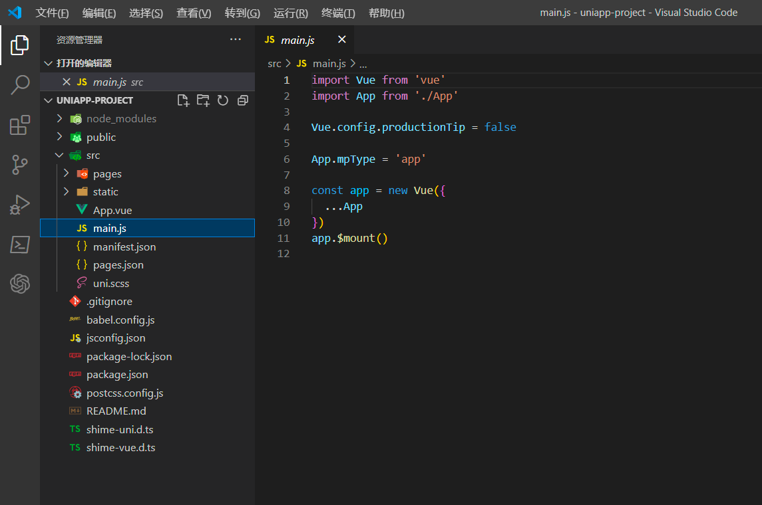
Task: Open the Explorer view in activity bar
Action: (x=19, y=45)
